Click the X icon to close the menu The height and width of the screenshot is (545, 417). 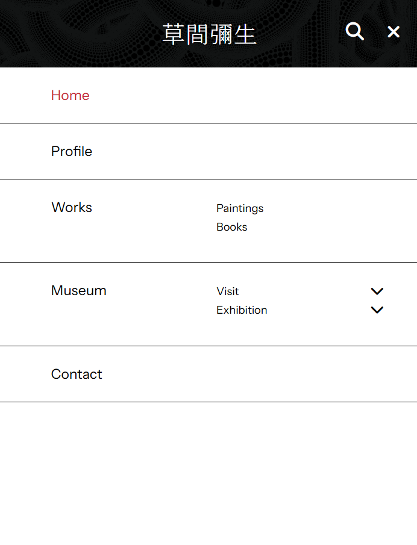tap(393, 31)
